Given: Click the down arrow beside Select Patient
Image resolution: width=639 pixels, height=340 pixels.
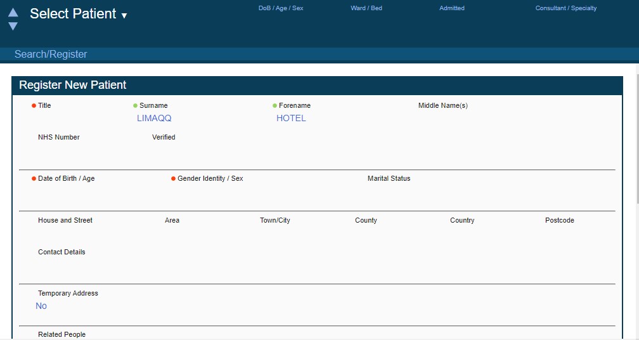Looking at the screenshot, I should pos(13,26).
